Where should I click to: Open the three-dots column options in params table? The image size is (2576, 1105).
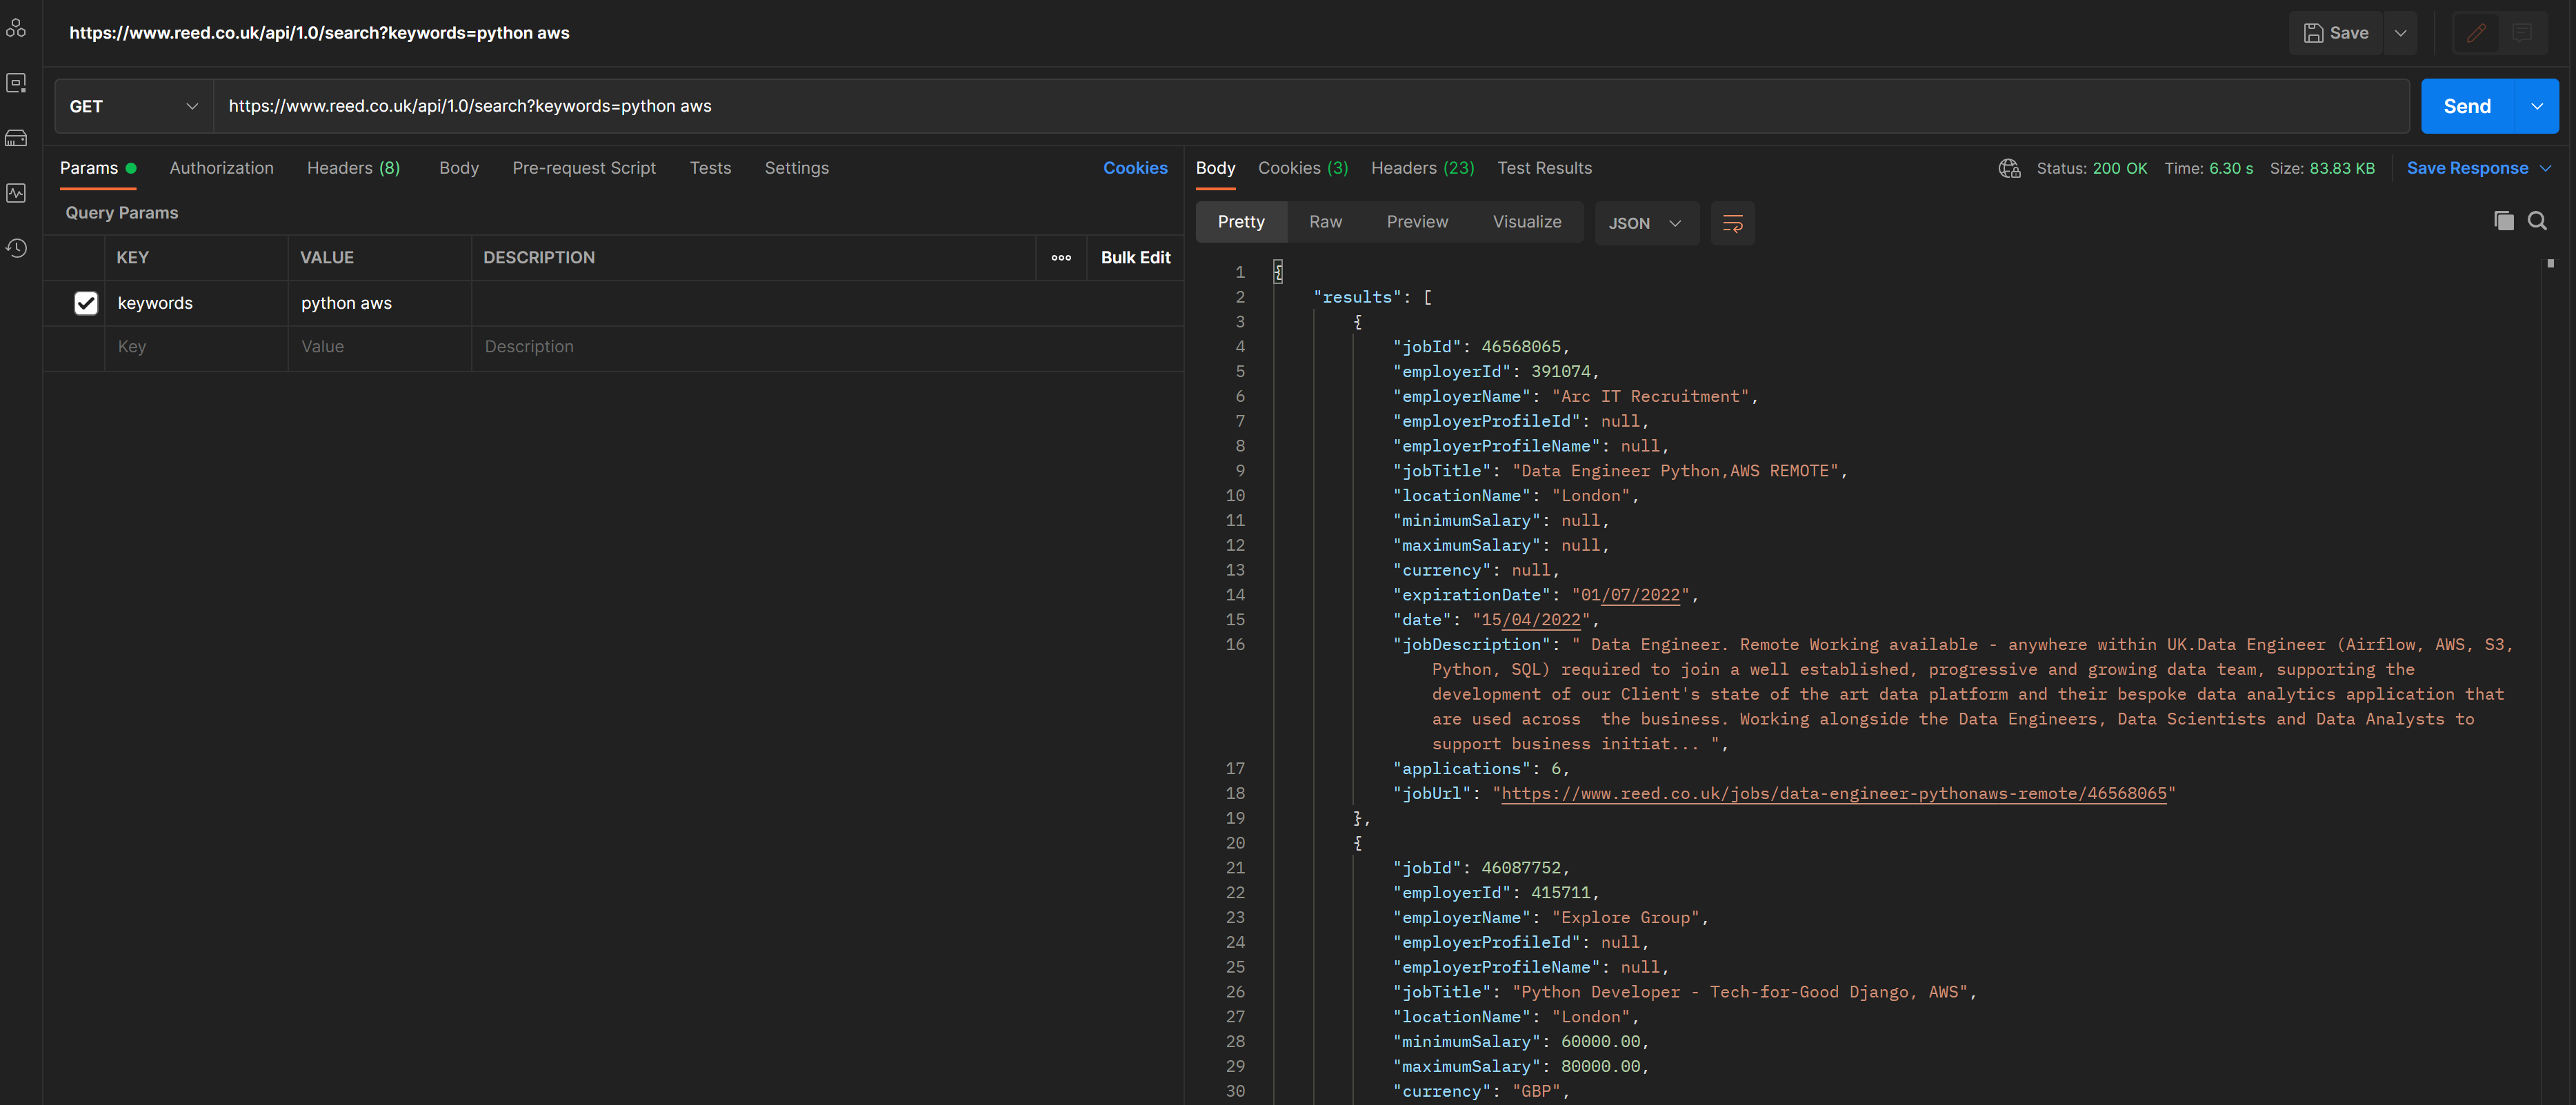(x=1061, y=258)
